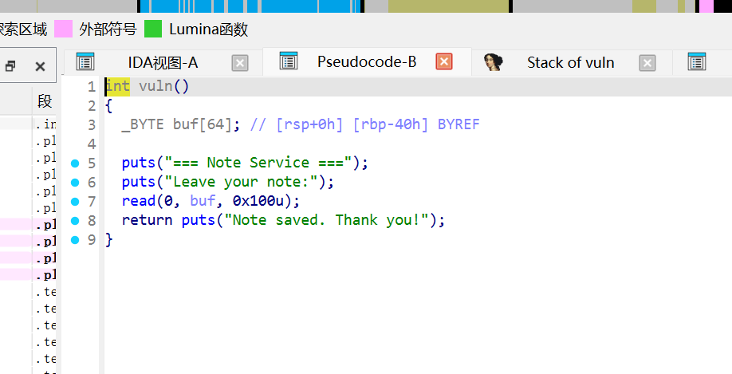Click the "=== Note Service ===" string

tap(258, 163)
